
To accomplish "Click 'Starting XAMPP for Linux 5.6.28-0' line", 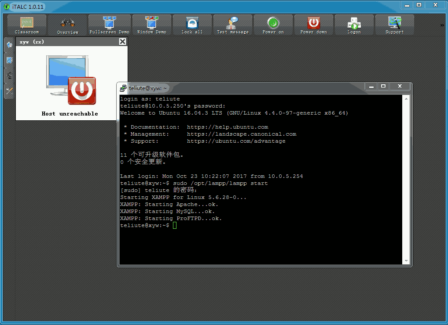I will (183, 197).
